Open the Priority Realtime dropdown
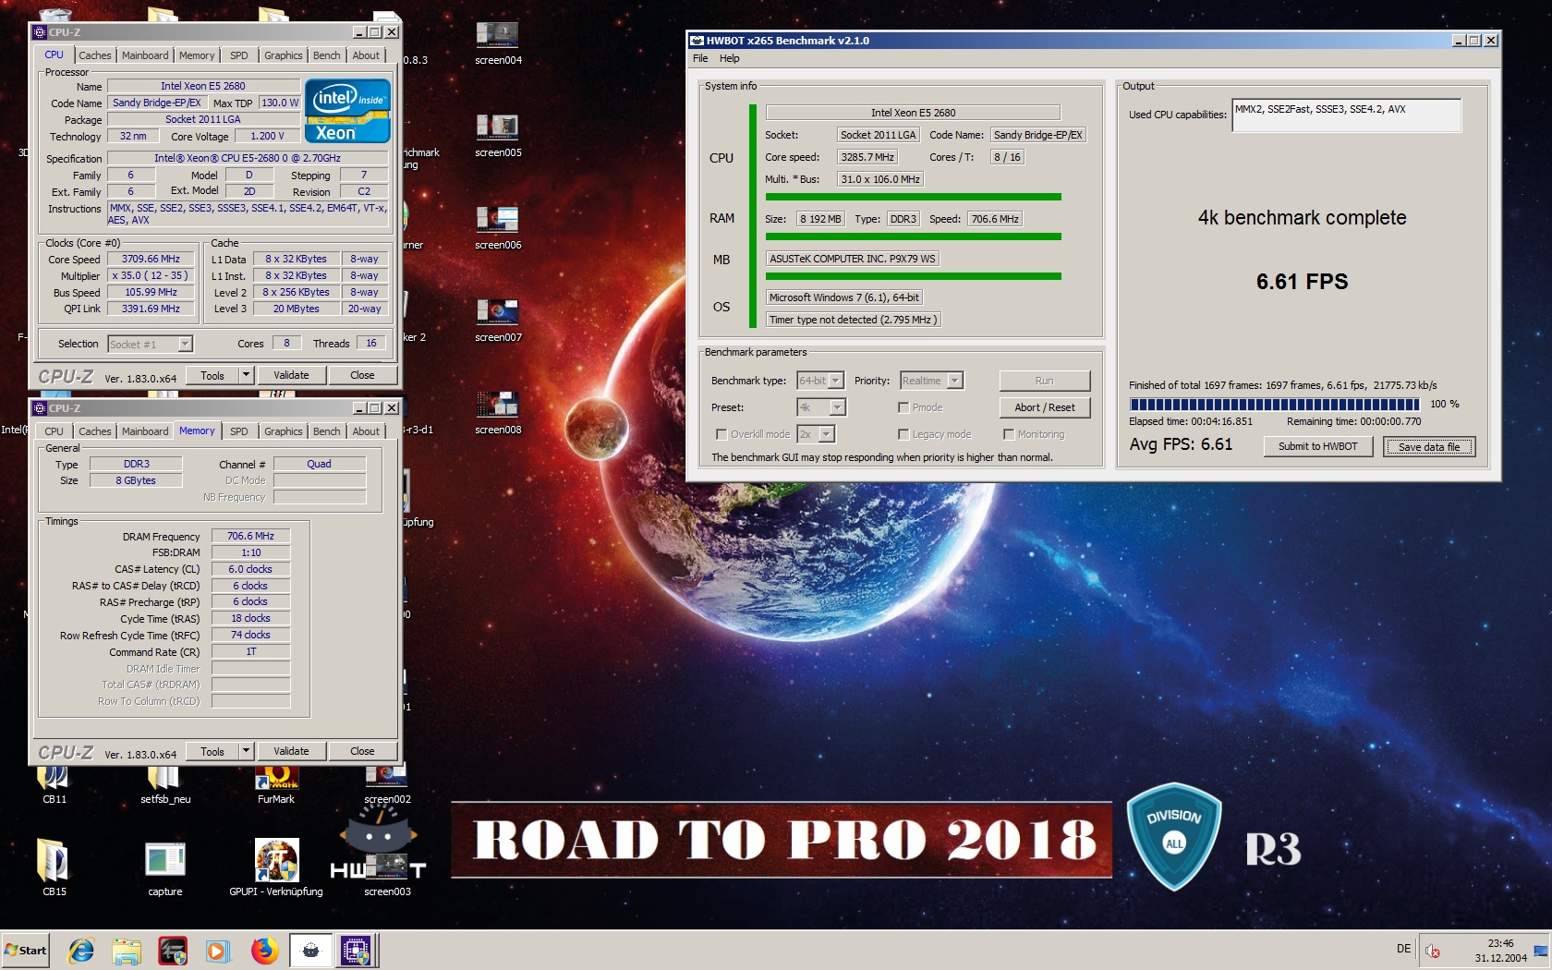1552x970 pixels. tap(931, 381)
